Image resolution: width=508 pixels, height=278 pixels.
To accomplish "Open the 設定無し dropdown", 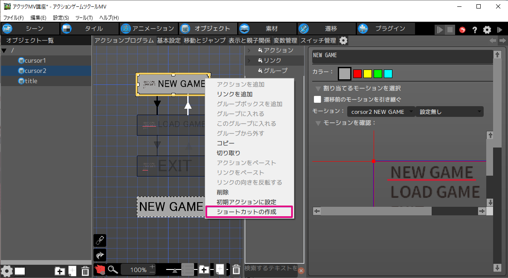I will pyautogui.click(x=449, y=112).
